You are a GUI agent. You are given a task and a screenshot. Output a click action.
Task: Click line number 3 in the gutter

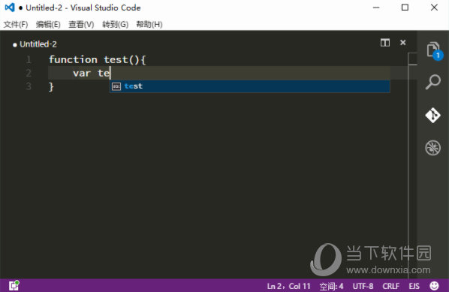(x=29, y=86)
